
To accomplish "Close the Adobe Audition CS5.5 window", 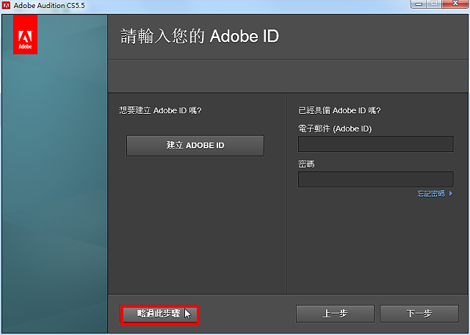I will 455,4.
